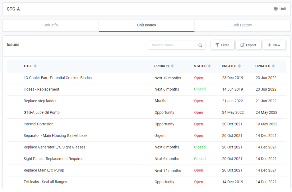
Task: Sort issues by Title column arrows
Action: [x=35, y=66]
